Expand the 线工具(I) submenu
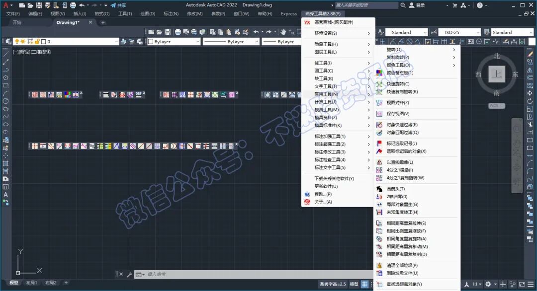 click(338, 63)
